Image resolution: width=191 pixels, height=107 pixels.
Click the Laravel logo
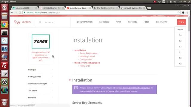22,22
